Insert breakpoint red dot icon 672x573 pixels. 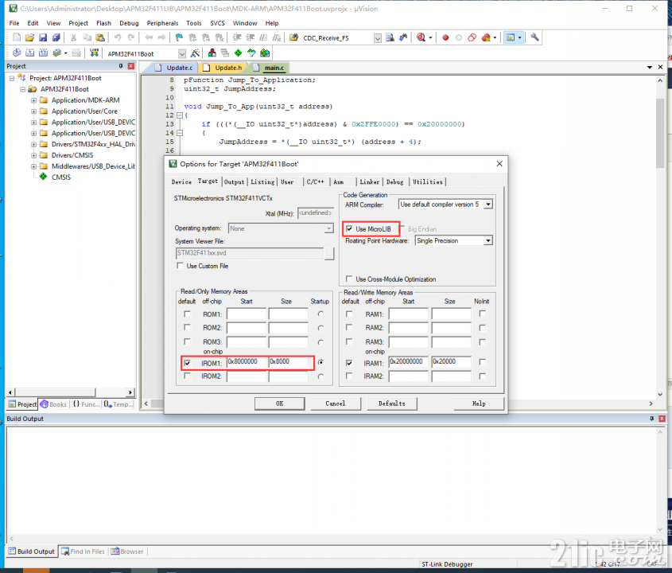[x=445, y=37]
